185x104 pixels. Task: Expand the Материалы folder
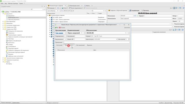click(x=3, y=23)
